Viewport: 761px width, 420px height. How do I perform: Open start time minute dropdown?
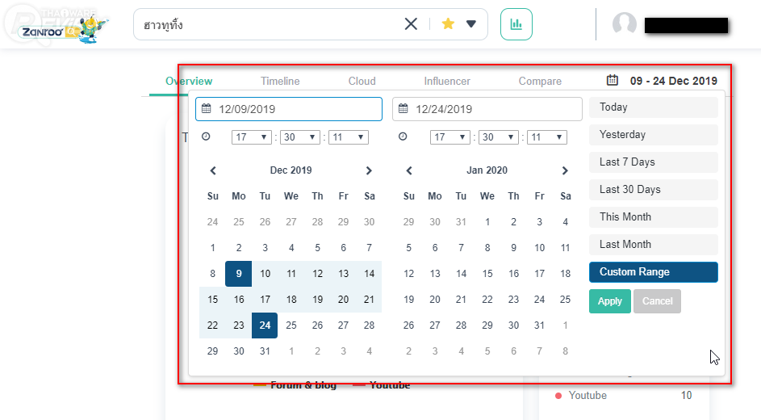tap(300, 137)
